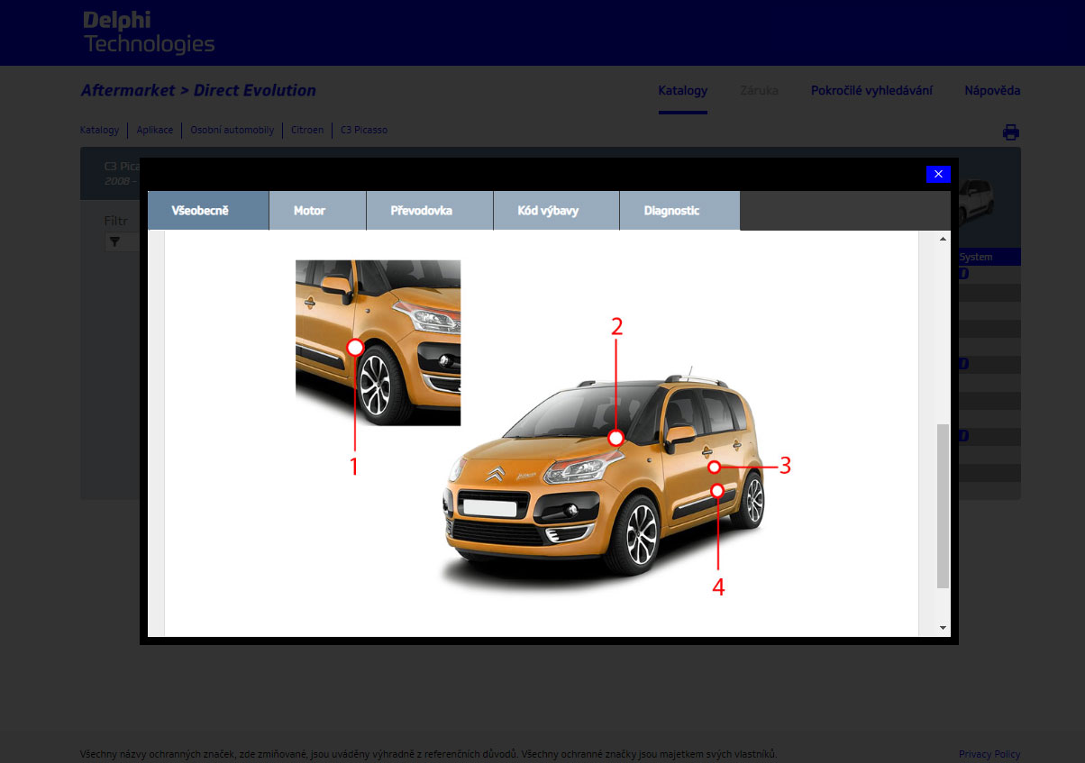Image resolution: width=1085 pixels, height=763 pixels.
Task: Click hotspot marker 1 on fender close-up
Action: [x=355, y=347]
